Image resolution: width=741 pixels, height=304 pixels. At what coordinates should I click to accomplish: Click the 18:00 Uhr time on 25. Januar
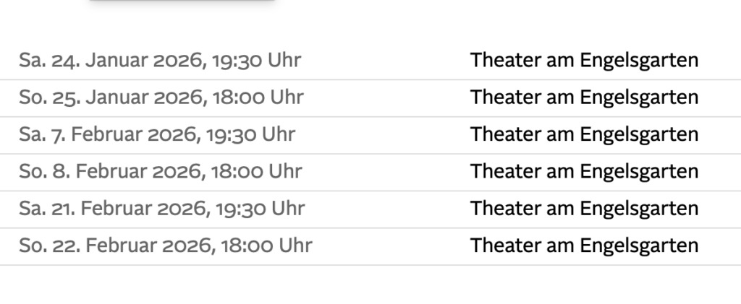coord(258,97)
